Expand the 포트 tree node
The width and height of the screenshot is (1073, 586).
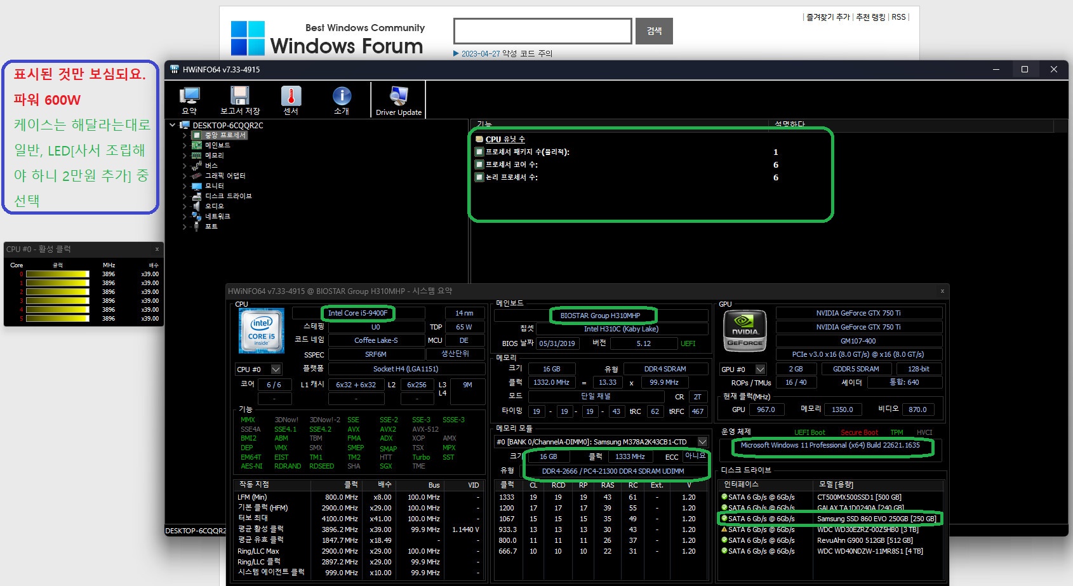(x=184, y=227)
